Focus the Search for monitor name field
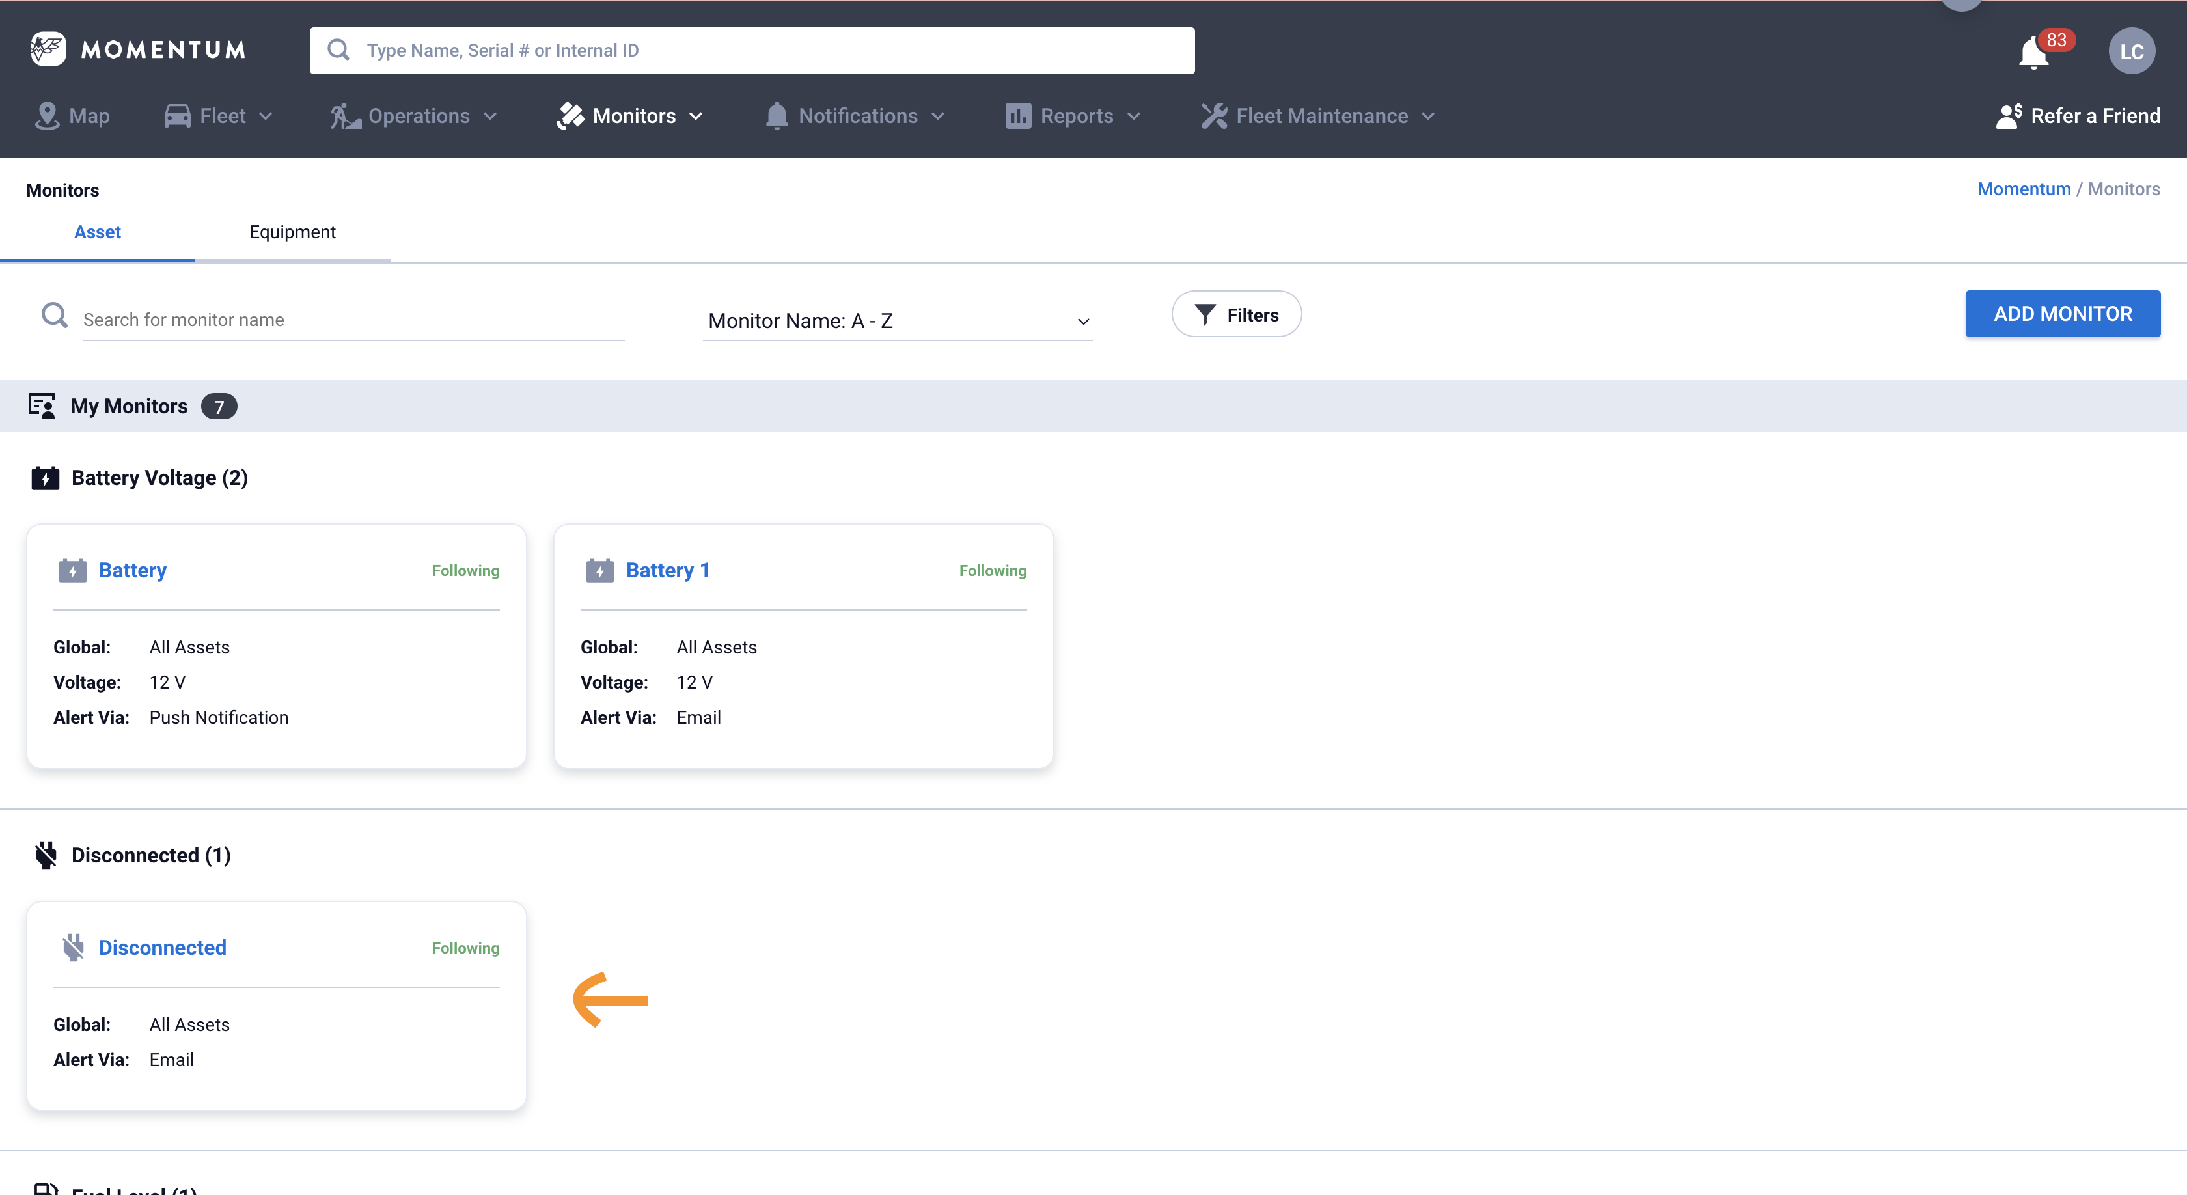The image size is (2187, 1195). click(x=353, y=320)
